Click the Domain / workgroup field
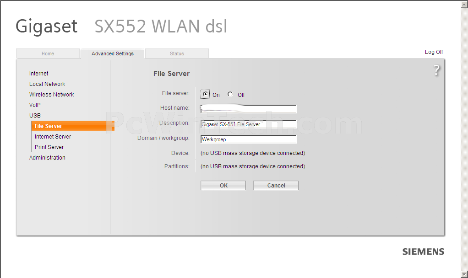This screenshot has width=468, height=278. tap(248, 139)
